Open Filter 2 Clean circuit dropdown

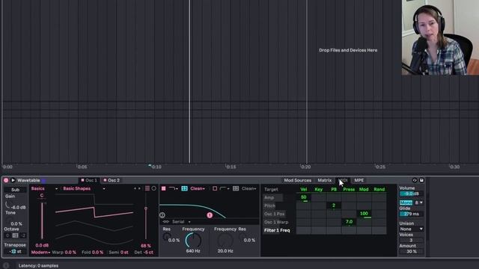pyautogui.click(x=249, y=188)
